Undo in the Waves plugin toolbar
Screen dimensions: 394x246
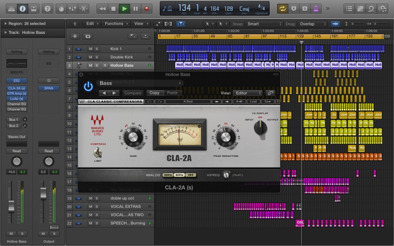(x=149, y=102)
